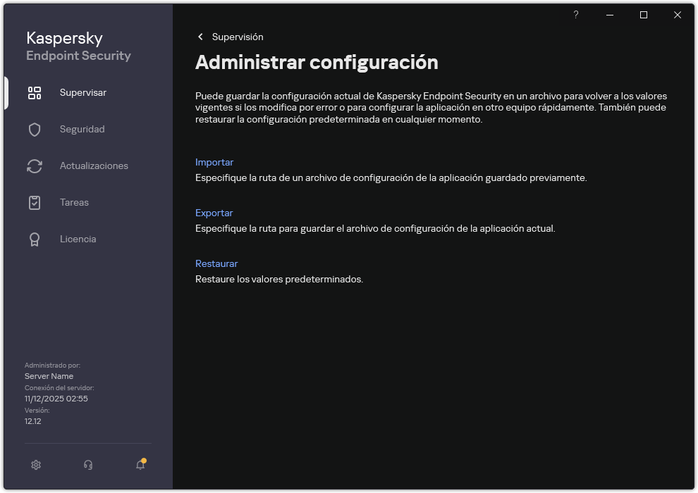
Task: Select the Administrar configuración heading
Action: click(x=317, y=62)
